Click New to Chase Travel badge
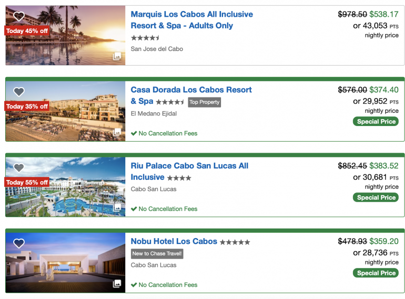Screen dimensions: 405x299 pyautogui.click(x=157, y=254)
